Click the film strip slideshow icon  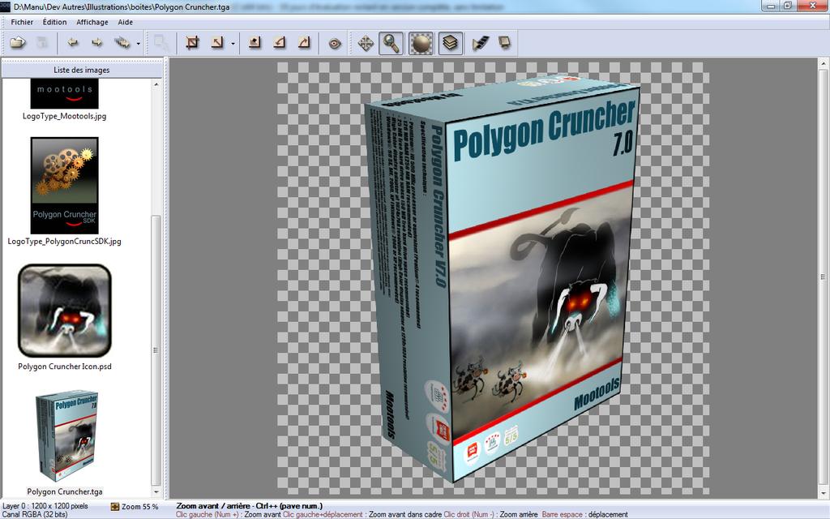pos(480,43)
